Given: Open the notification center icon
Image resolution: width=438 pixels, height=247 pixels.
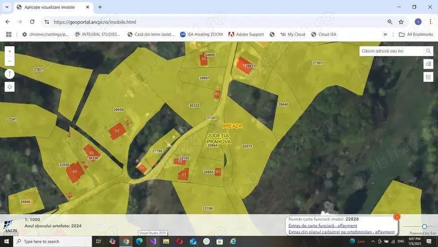Looking at the screenshot, I should 429,242.
